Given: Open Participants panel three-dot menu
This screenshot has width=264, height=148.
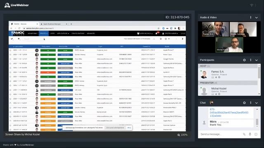Looking at the screenshot, I should pyautogui.click(x=250, y=60).
